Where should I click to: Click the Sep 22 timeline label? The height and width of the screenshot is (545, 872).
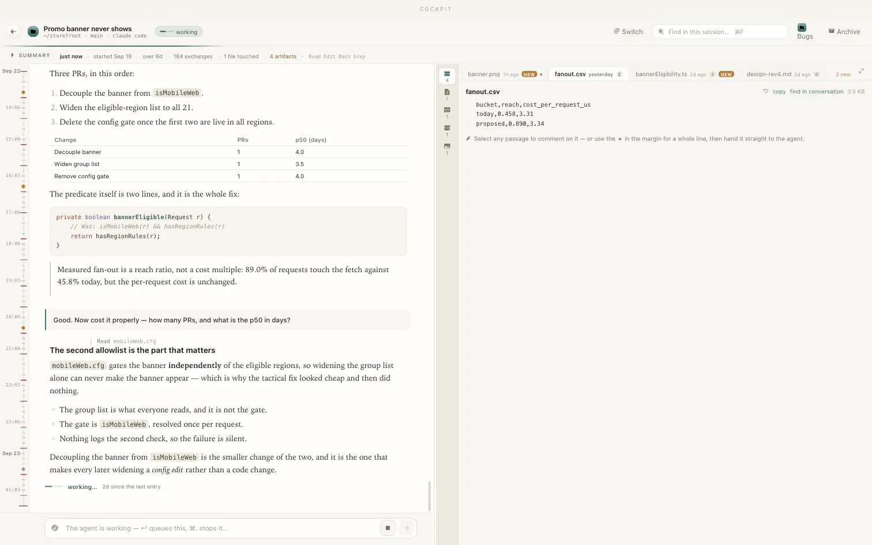[x=11, y=71]
